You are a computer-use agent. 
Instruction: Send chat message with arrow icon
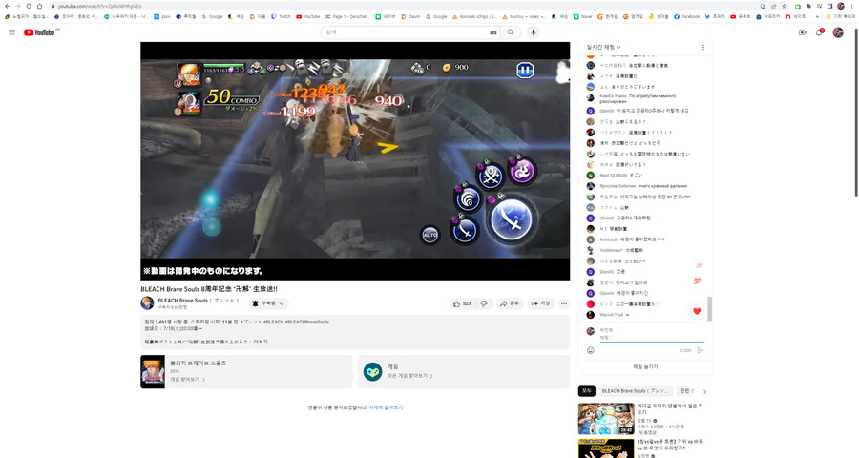pos(701,350)
